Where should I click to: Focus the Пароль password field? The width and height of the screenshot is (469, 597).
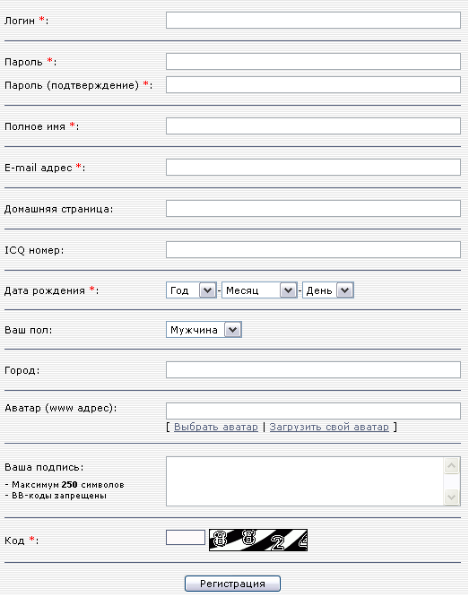point(314,61)
